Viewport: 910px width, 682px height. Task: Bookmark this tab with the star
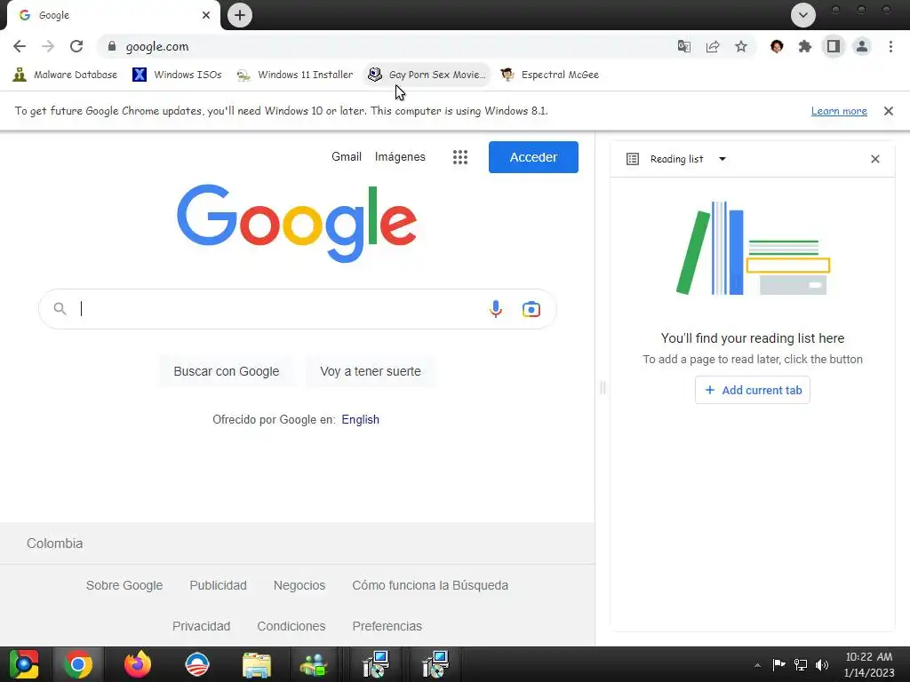(x=741, y=46)
